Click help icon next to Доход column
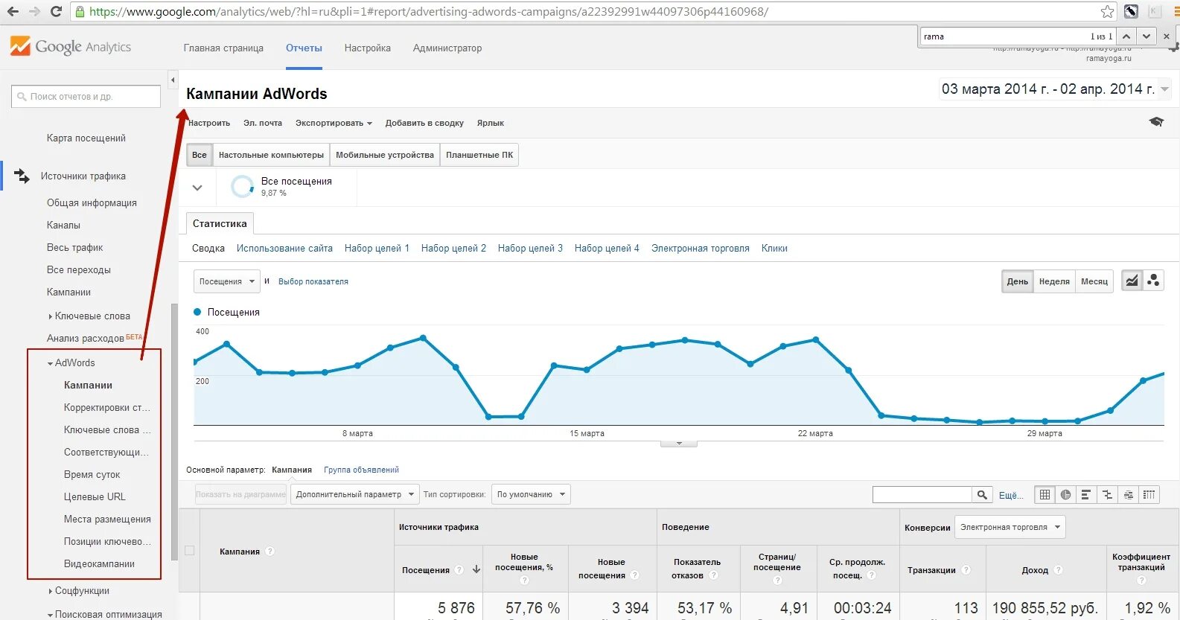This screenshot has height=620, width=1180. click(1059, 570)
